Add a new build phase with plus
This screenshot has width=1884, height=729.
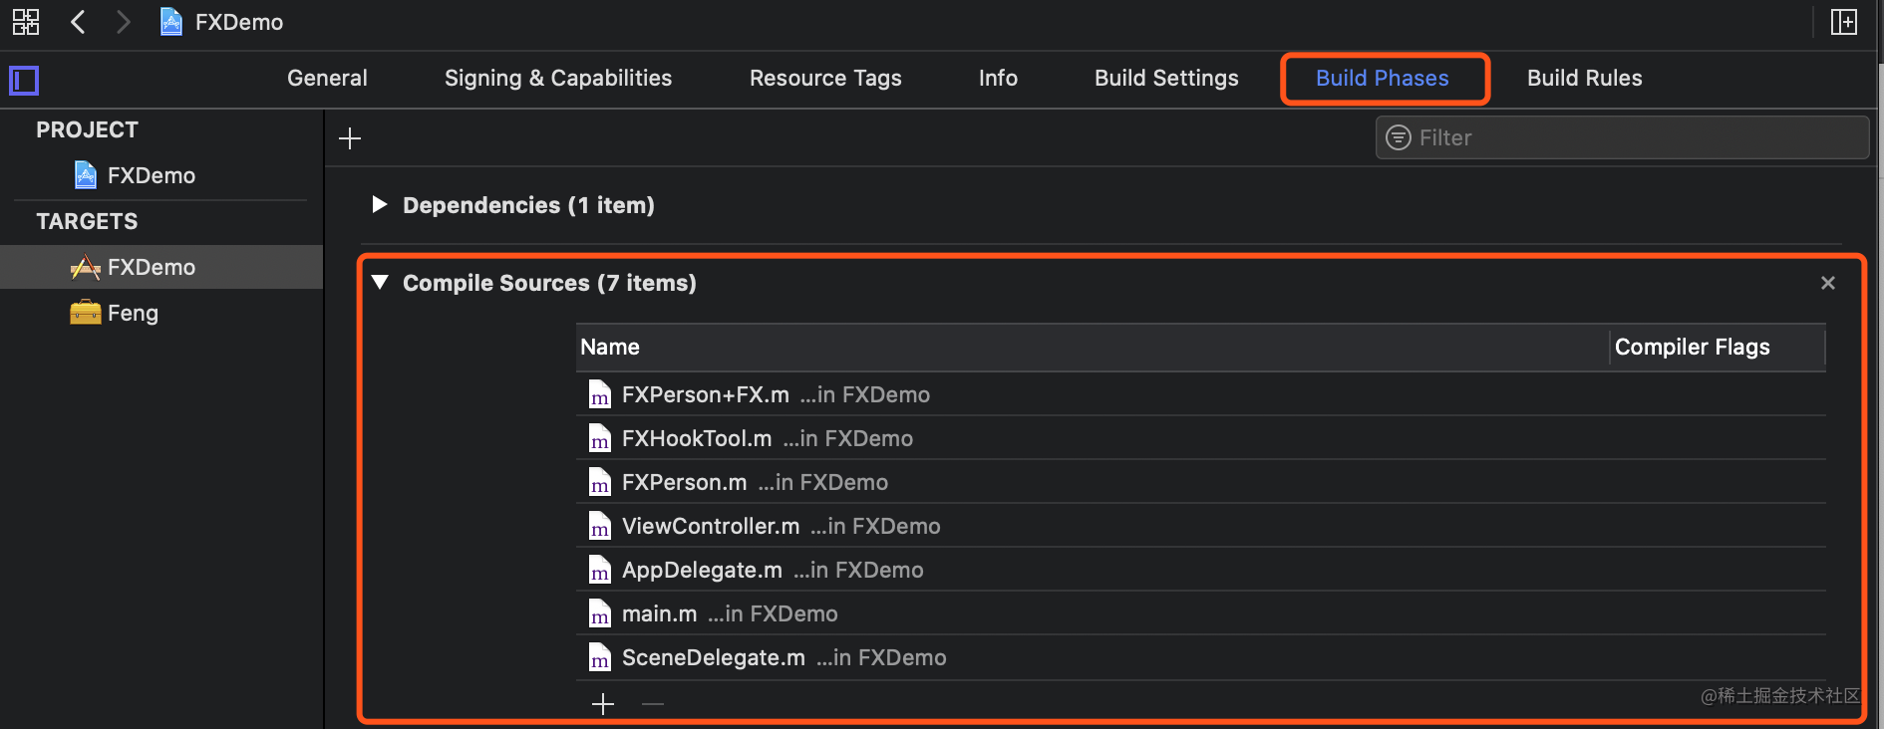click(x=350, y=138)
